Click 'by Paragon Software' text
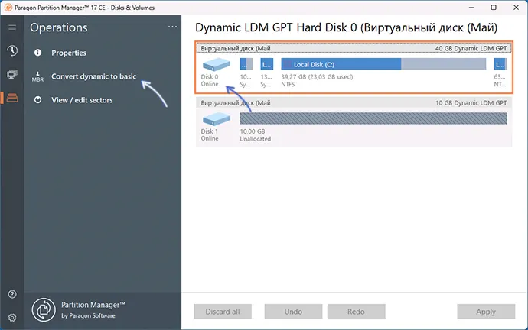The height and width of the screenshot is (330, 528). 88,316
